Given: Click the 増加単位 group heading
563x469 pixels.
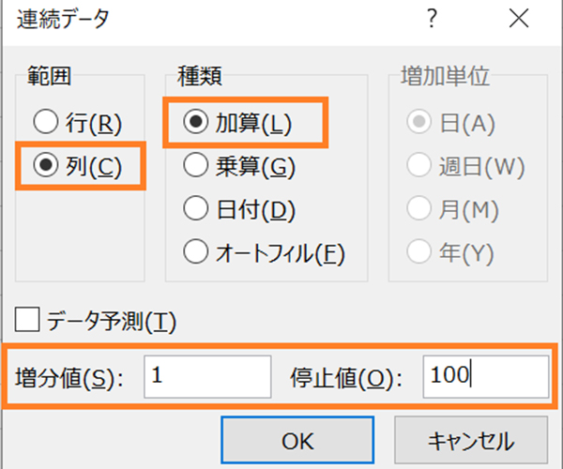Looking at the screenshot, I should click(434, 72).
